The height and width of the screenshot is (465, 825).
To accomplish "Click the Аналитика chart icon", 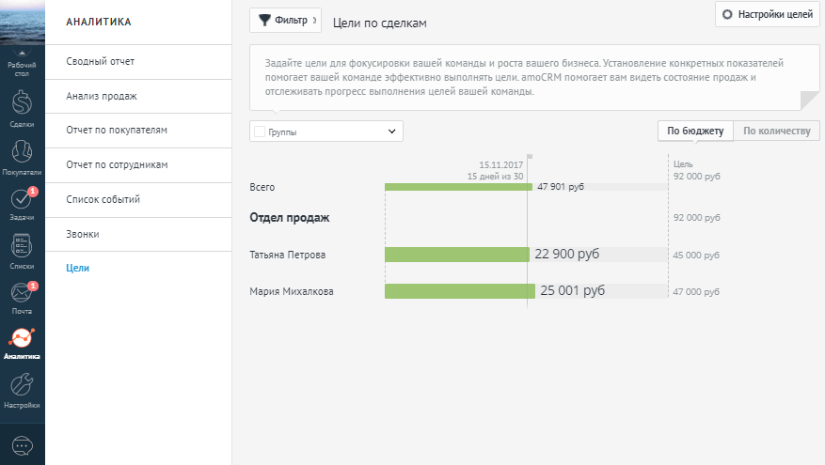I will point(22,339).
